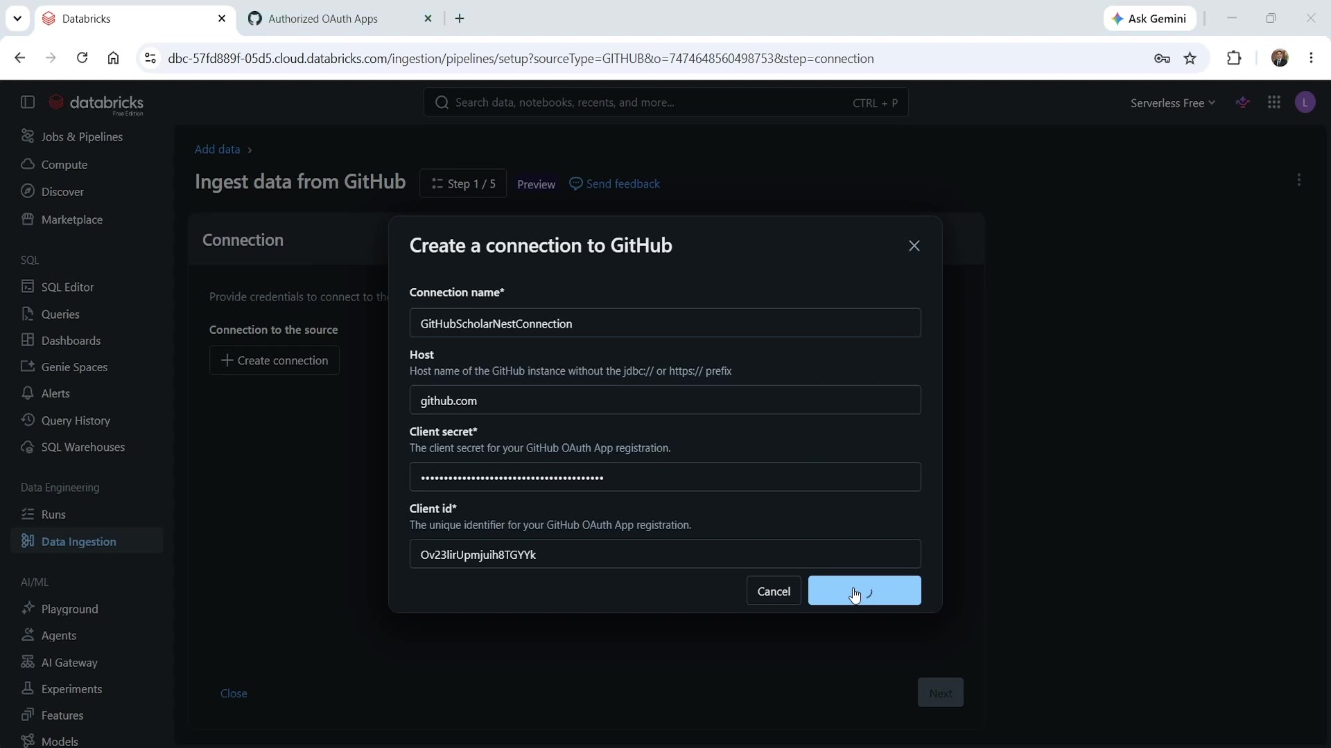The image size is (1331, 748).
Task: Bookmark this page with star
Action: (1190, 58)
